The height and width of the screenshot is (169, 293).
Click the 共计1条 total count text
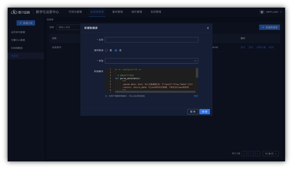point(236,154)
